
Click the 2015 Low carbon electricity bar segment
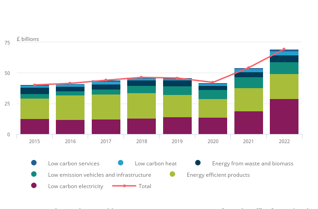[35, 126]
